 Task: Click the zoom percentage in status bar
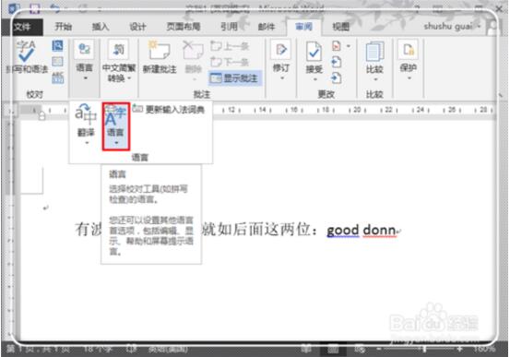tap(483, 350)
